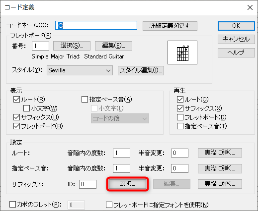Click the 詳細定義を隠す button
The height and width of the screenshot is (211, 258).
170,26
